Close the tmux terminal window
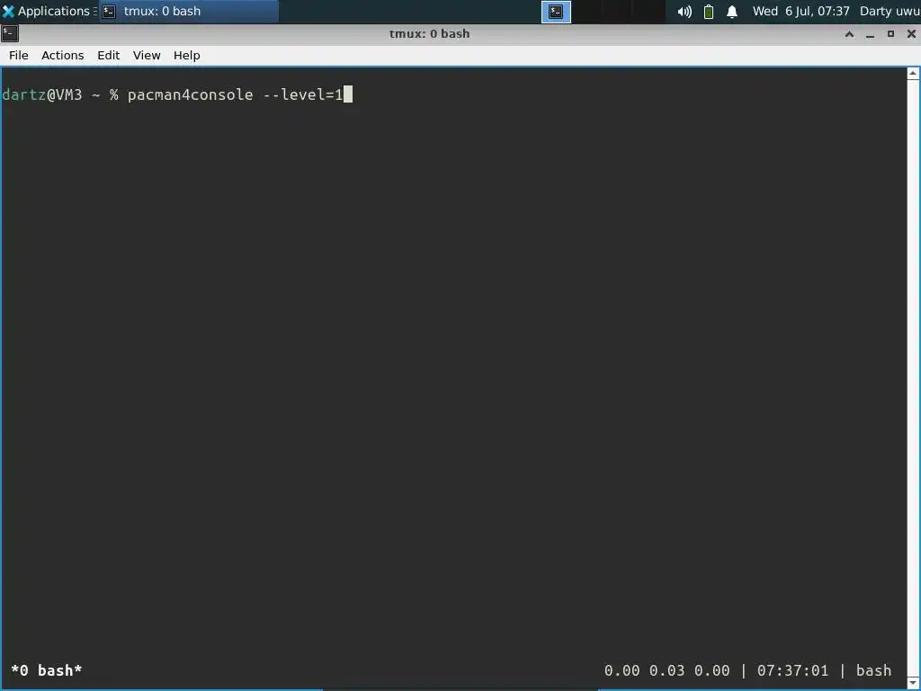The width and height of the screenshot is (921, 691). [x=911, y=34]
